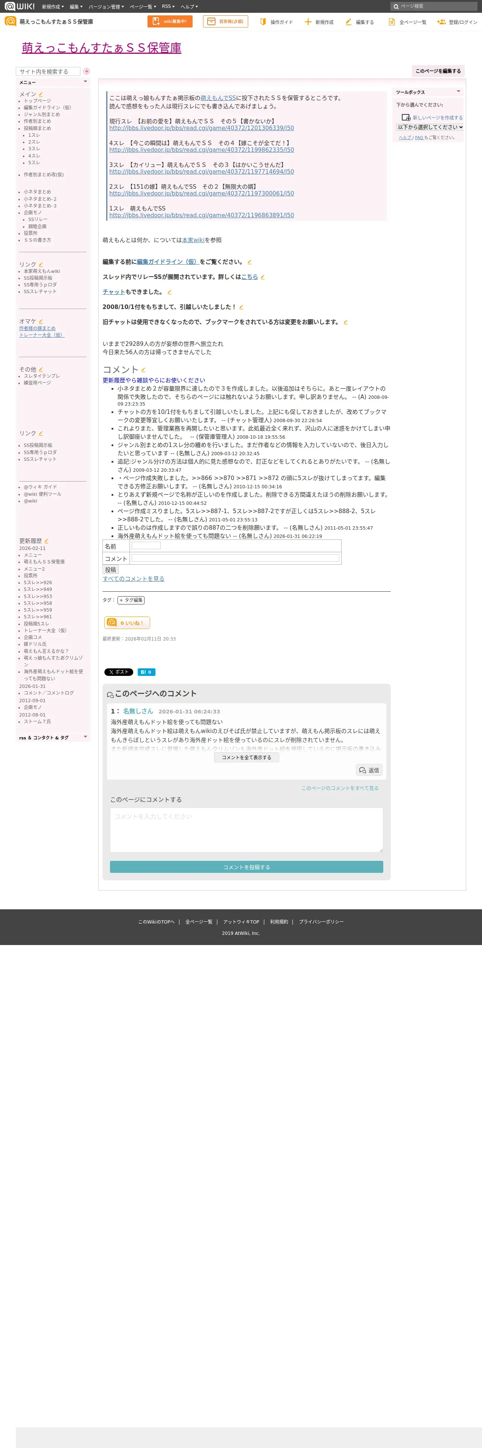Click the orange @ site icon beside the wiki name
Viewport: 482px width, 1448px height.
point(10,21)
